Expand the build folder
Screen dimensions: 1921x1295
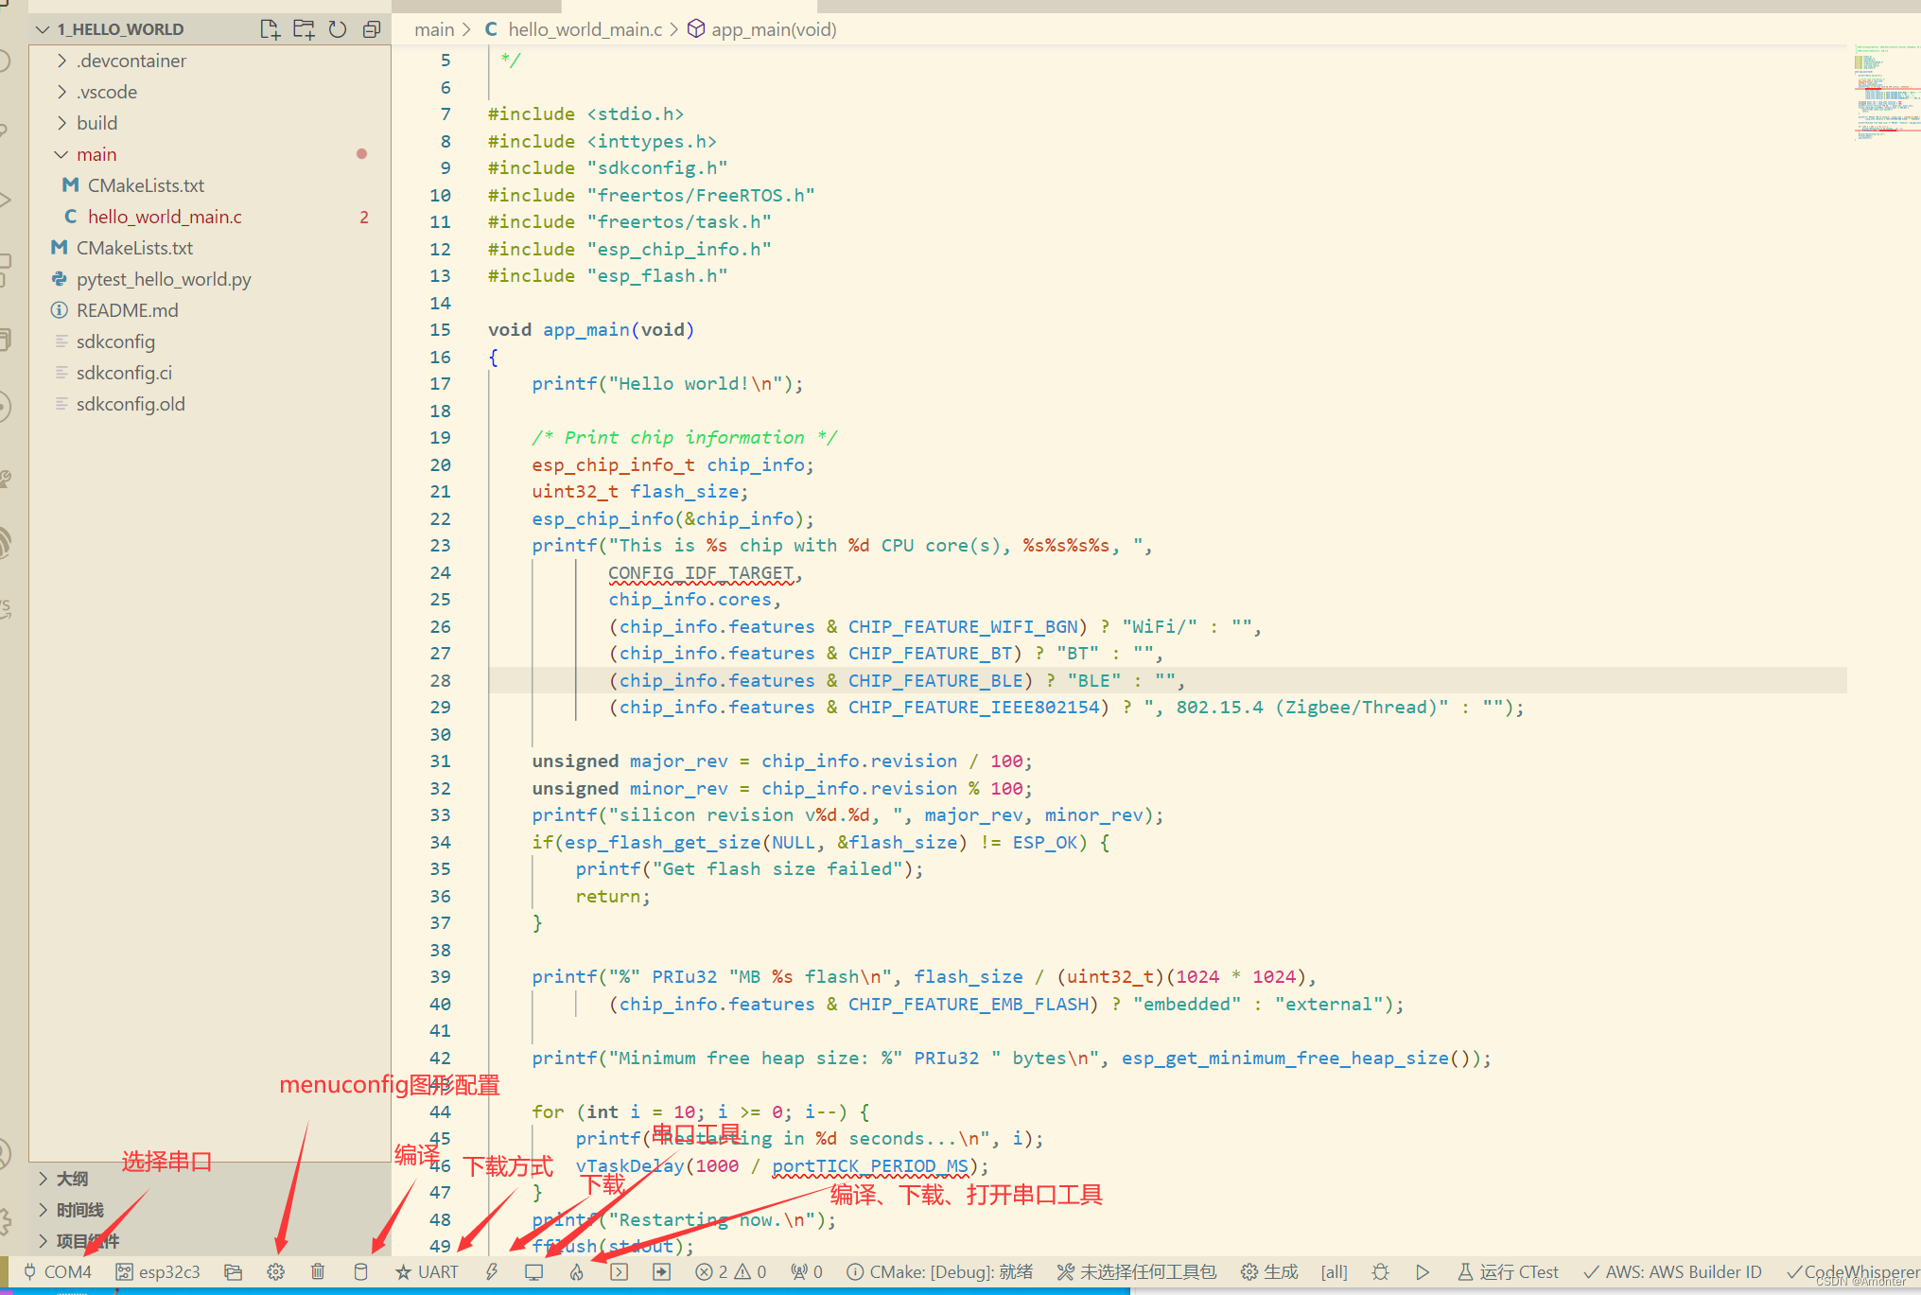[210, 123]
